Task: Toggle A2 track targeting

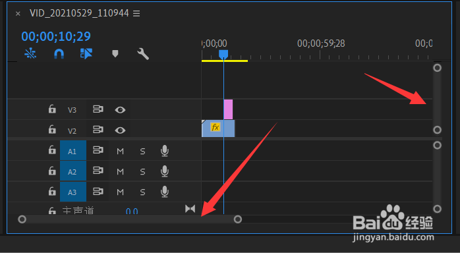Action: [73, 171]
